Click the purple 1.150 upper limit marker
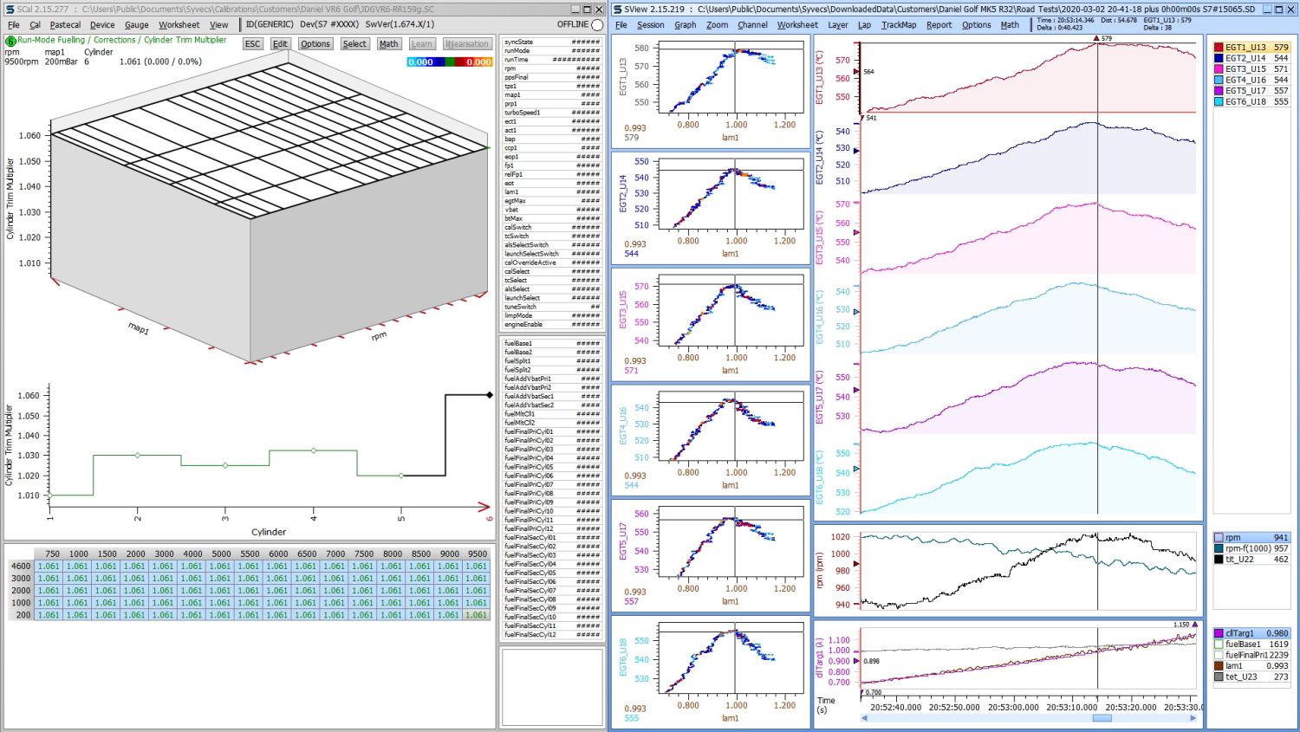Image resolution: width=1300 pixels, height=732 pixels. [x=1195, y=625]
